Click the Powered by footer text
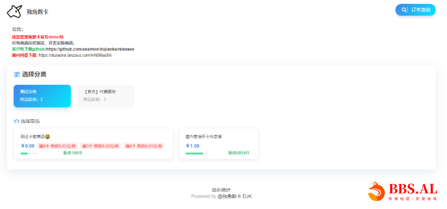The image size is (447, 209). point(203,196)
